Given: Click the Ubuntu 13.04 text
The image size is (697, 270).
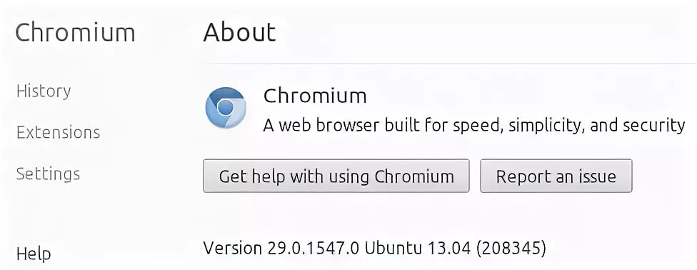Looking at the screenshot, I should point(417,248).
